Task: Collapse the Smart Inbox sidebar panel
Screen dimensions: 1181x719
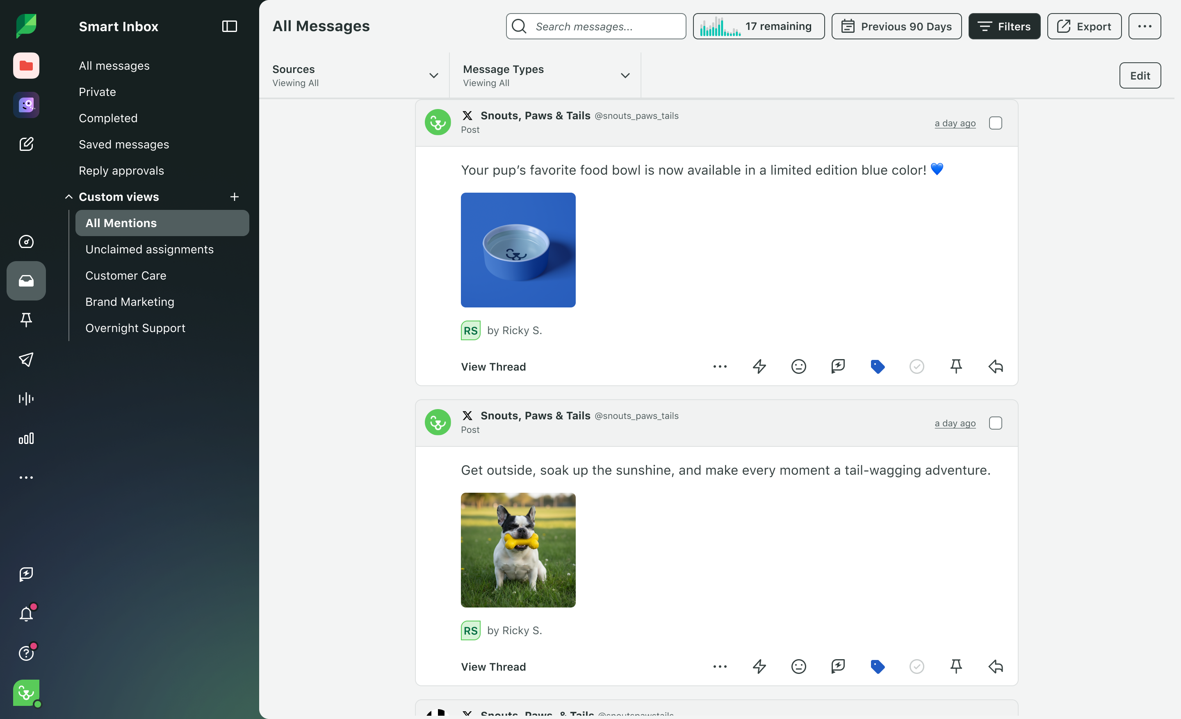Action: coord(230,26)
